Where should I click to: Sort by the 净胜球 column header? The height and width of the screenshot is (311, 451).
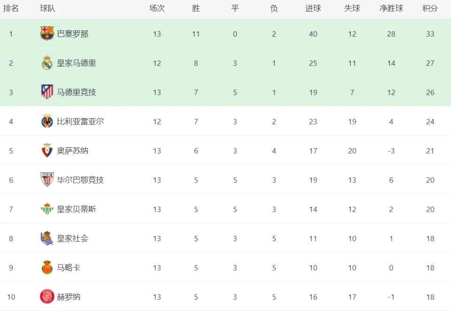coord(391,8)
